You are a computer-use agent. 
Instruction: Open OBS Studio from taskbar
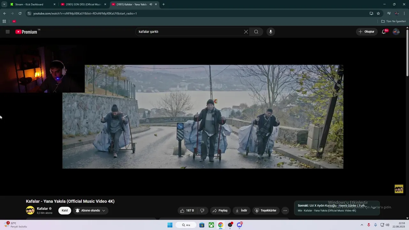coord(230,225)
